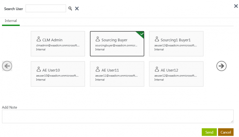Screen dimensions: 239x137
Task: Click the search magnifier icon
Action: (x=70, y=9)
